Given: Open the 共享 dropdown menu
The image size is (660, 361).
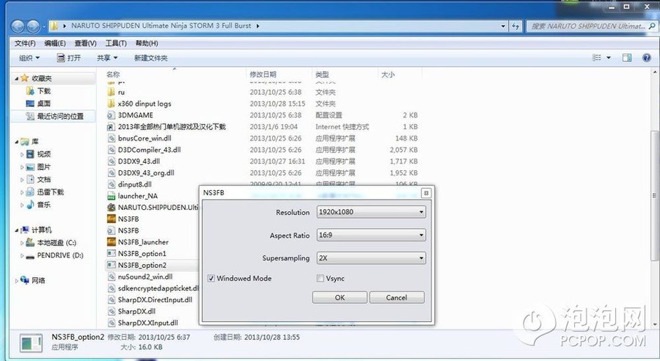Looking at the screenshot, I should pos(108,57).
